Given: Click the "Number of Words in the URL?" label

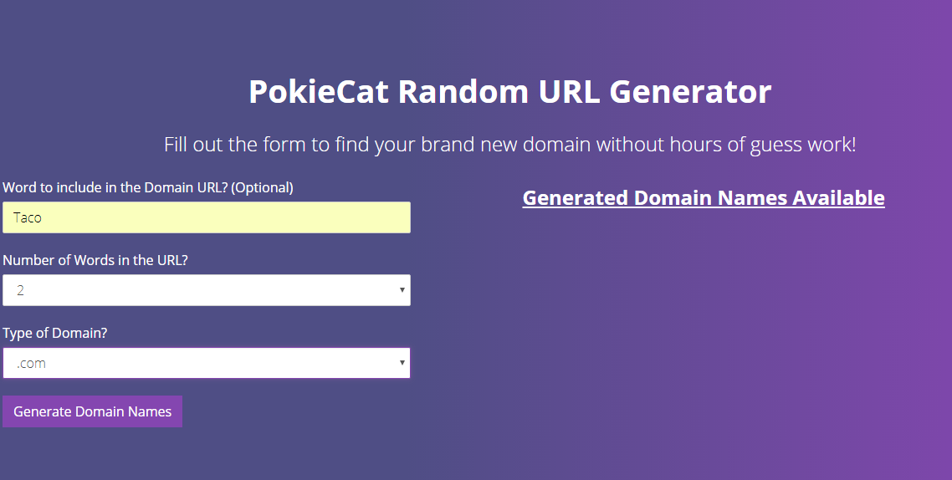Looking at the screenshot, I should tap(95, 260).
